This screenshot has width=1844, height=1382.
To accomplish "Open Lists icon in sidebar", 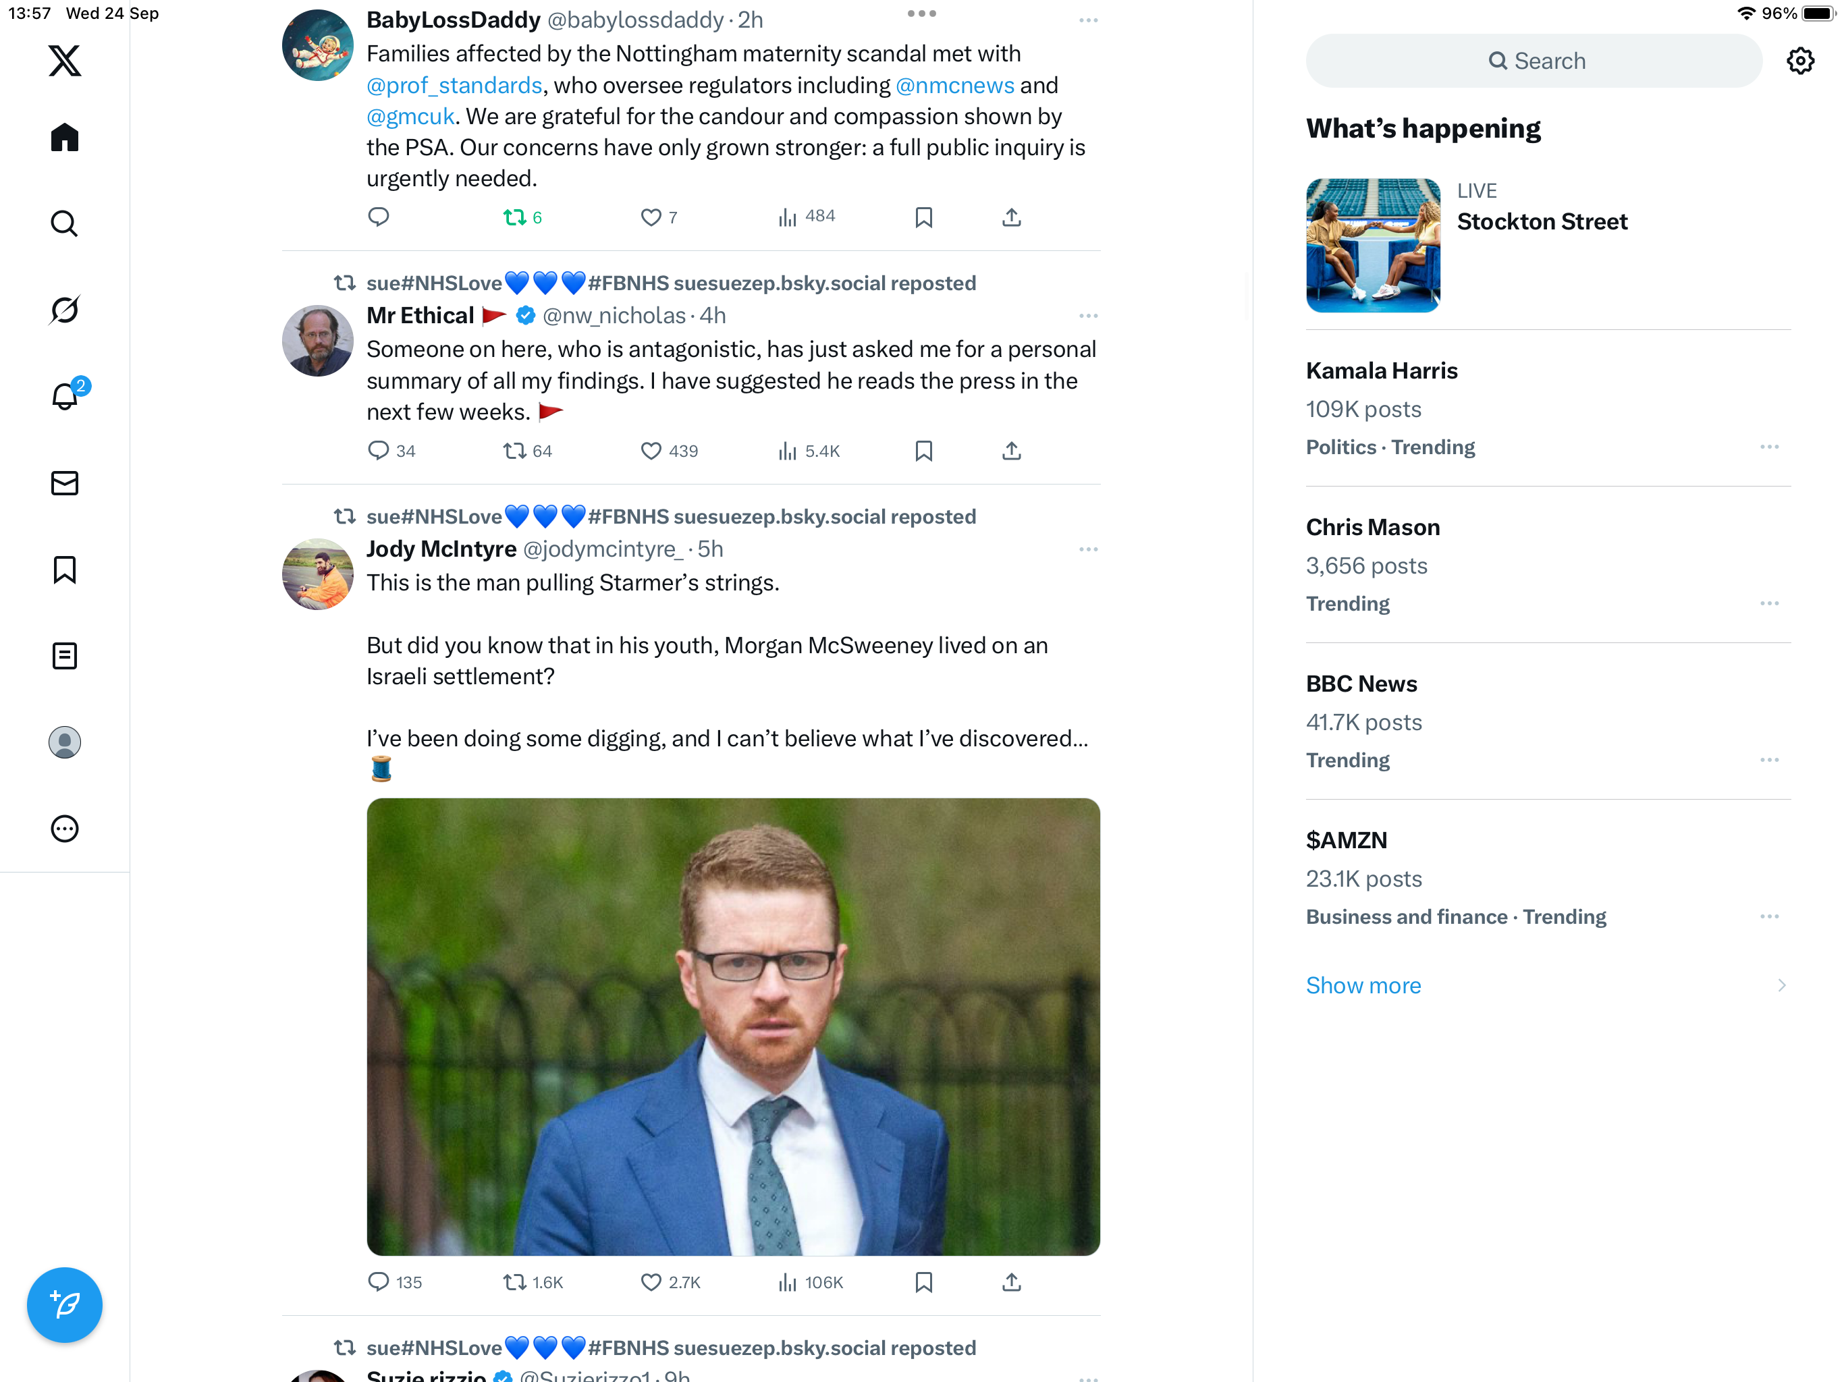I will pyautogui.click(x=64, y=656).
